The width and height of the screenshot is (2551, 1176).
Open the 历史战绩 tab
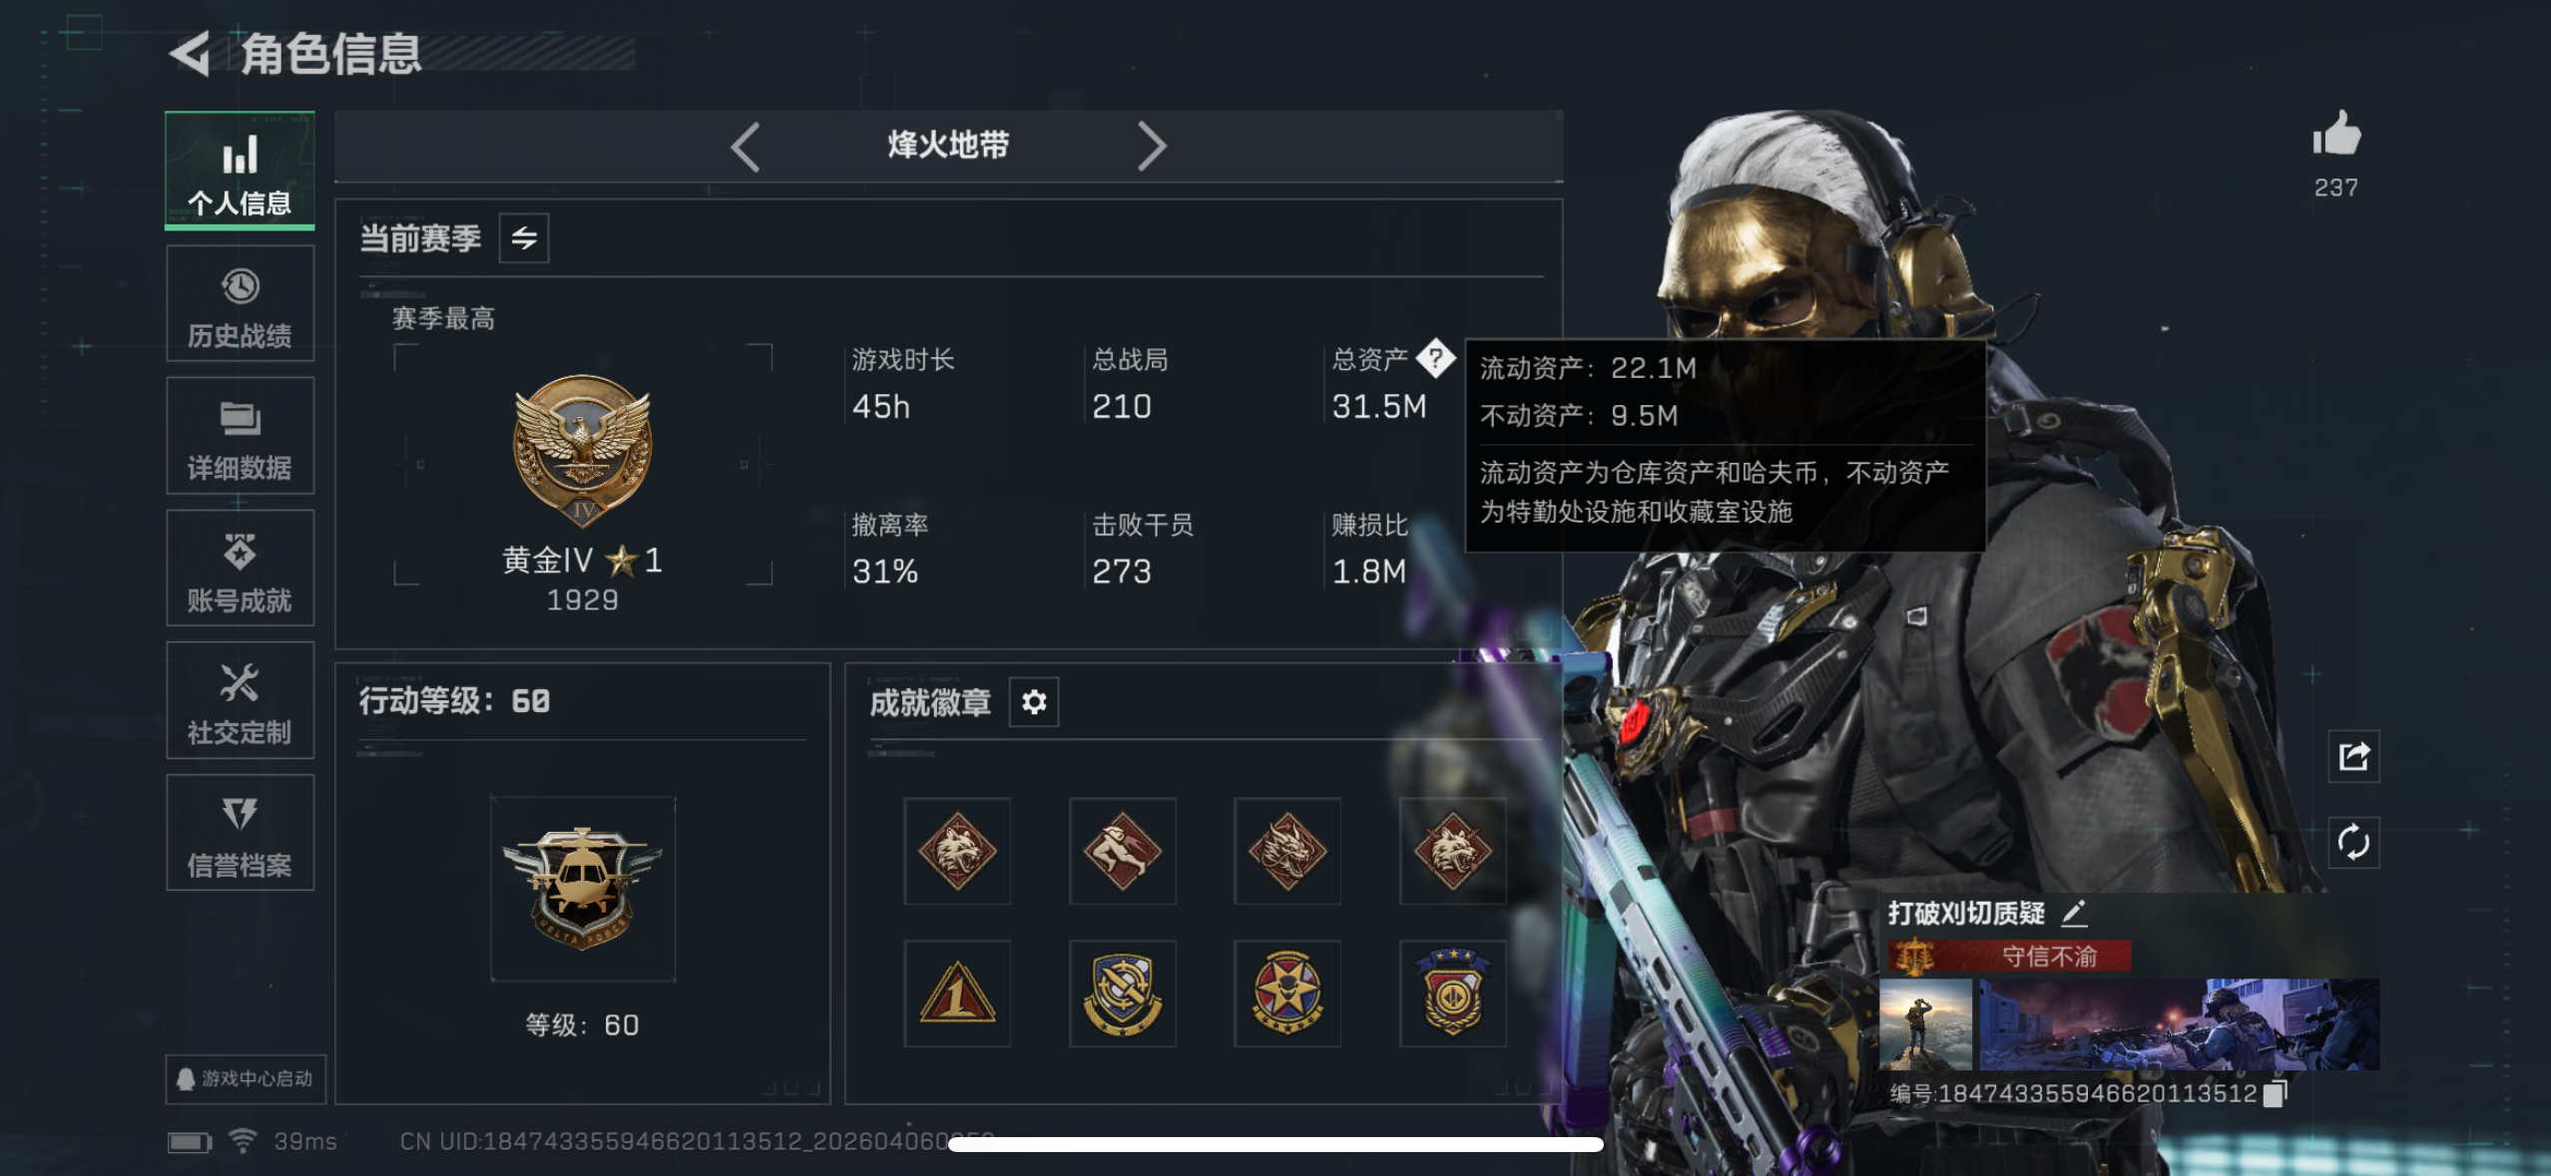point(240,304)
